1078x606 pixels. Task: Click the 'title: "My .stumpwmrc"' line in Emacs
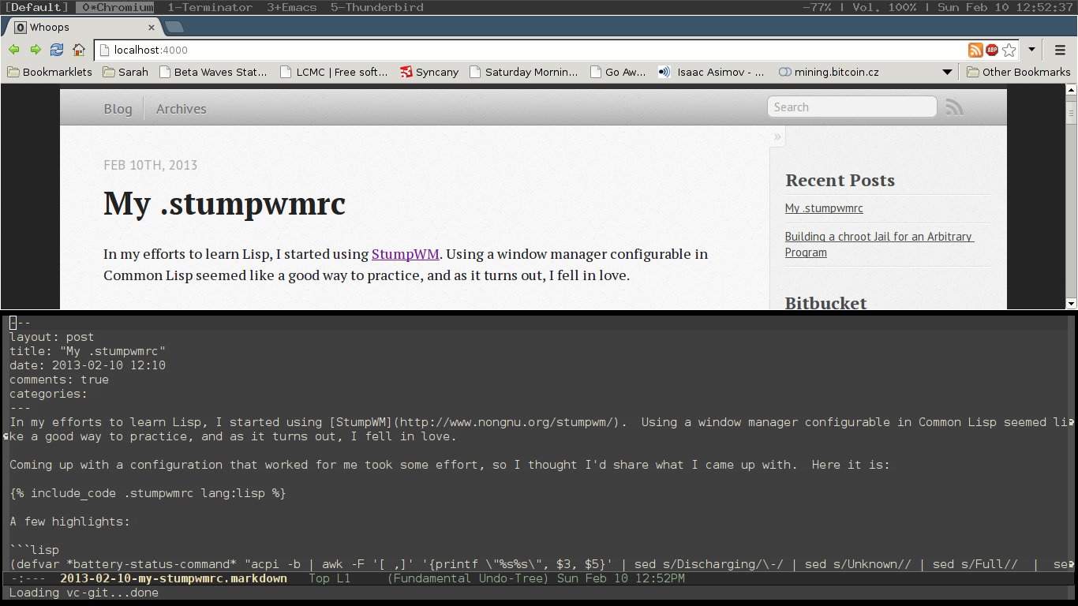pos(88,351)
